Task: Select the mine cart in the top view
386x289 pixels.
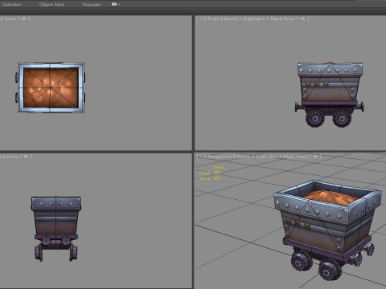Action: coord(51,88)
